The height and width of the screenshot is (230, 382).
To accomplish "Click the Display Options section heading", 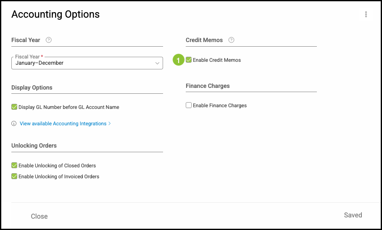I will tap(32, 87).
